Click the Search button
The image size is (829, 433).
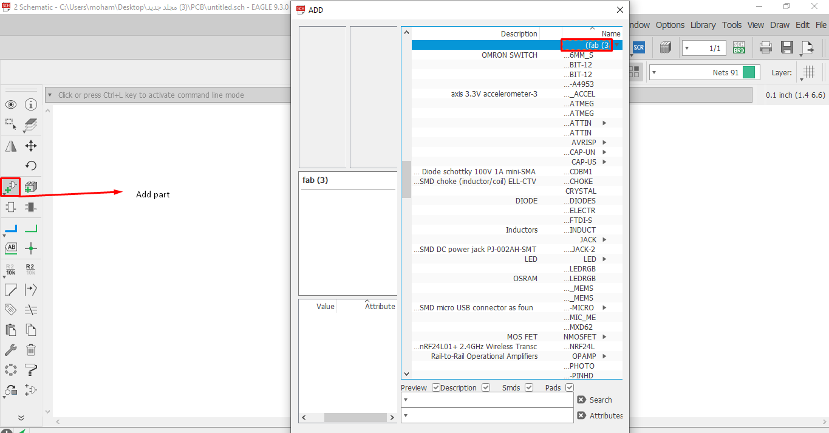pos(595,400)
